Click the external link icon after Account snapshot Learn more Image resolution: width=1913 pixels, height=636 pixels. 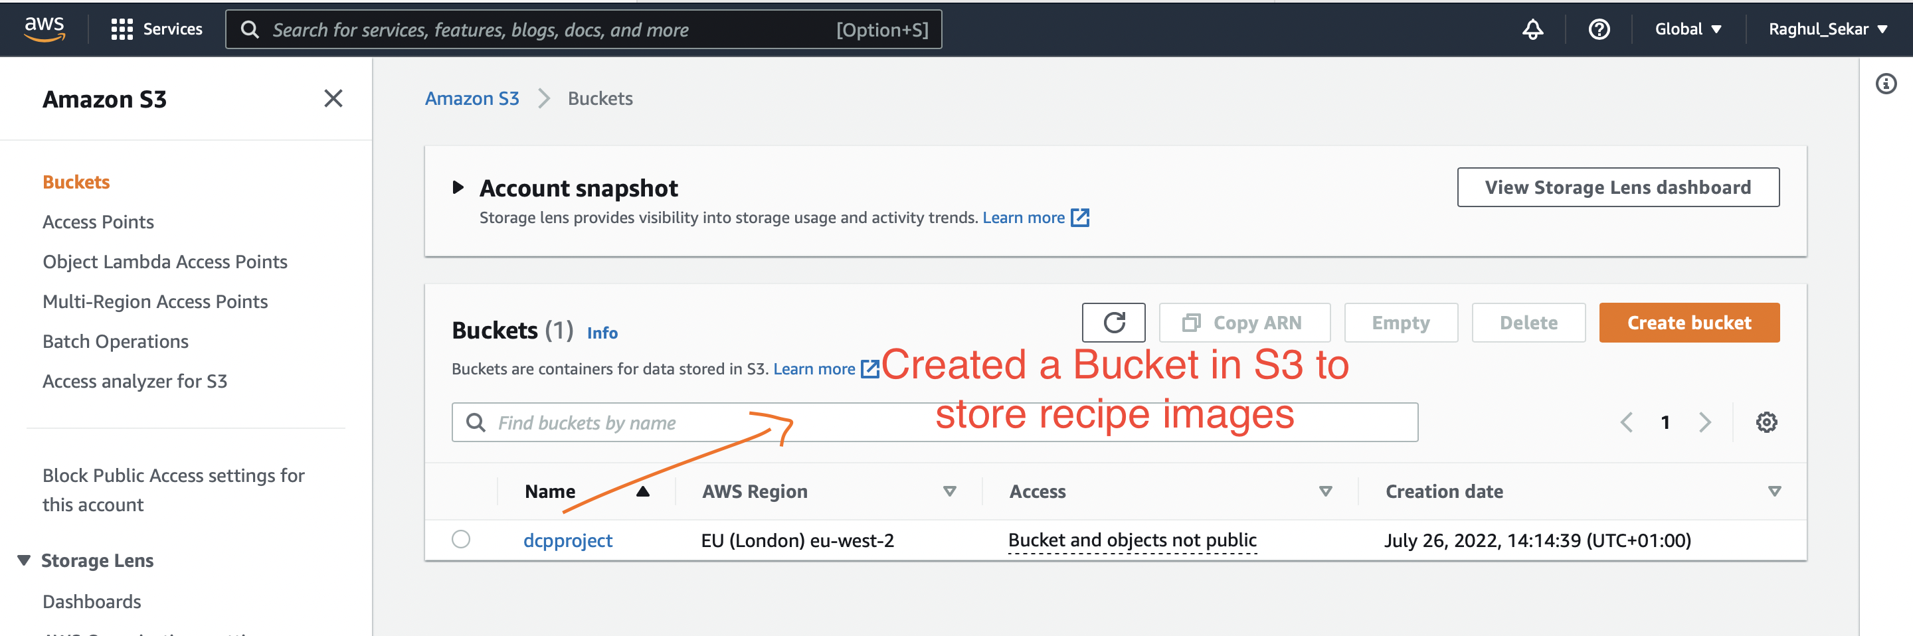[x=1080, y=218]
